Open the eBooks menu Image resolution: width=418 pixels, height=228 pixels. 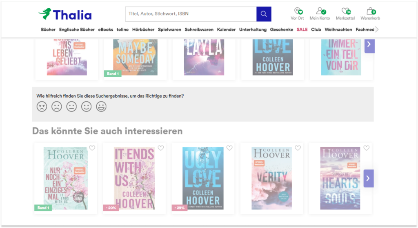coord(106,30)
